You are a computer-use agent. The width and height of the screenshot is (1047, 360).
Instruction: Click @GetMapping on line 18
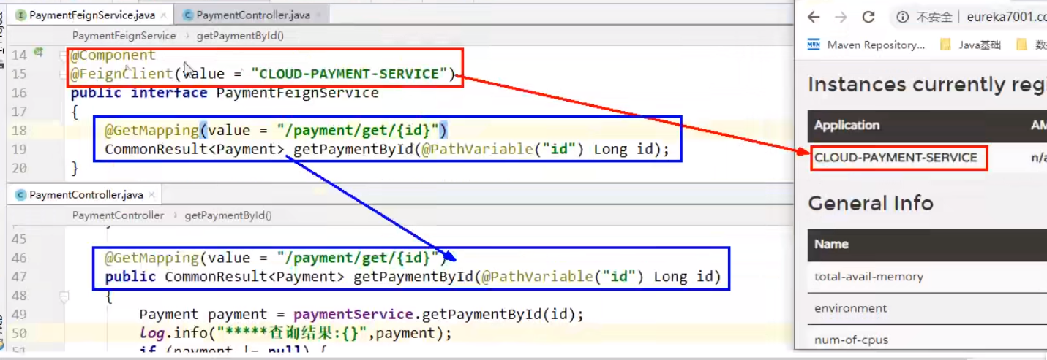[151, 131]
